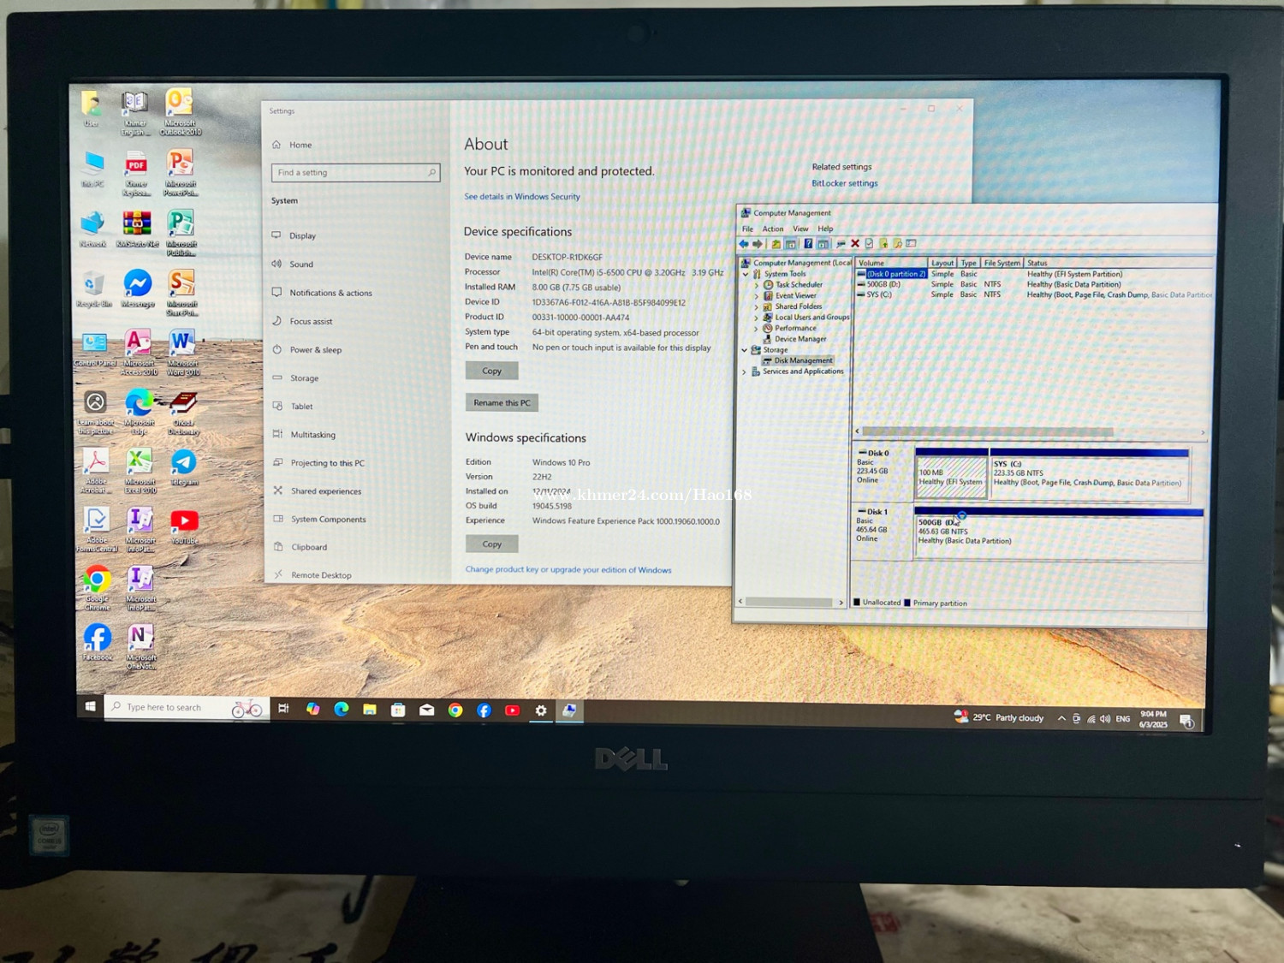This screenshot has width=1284, height=963.
Task: Click the Rename this PC button
Action: [x=502, y=402]
